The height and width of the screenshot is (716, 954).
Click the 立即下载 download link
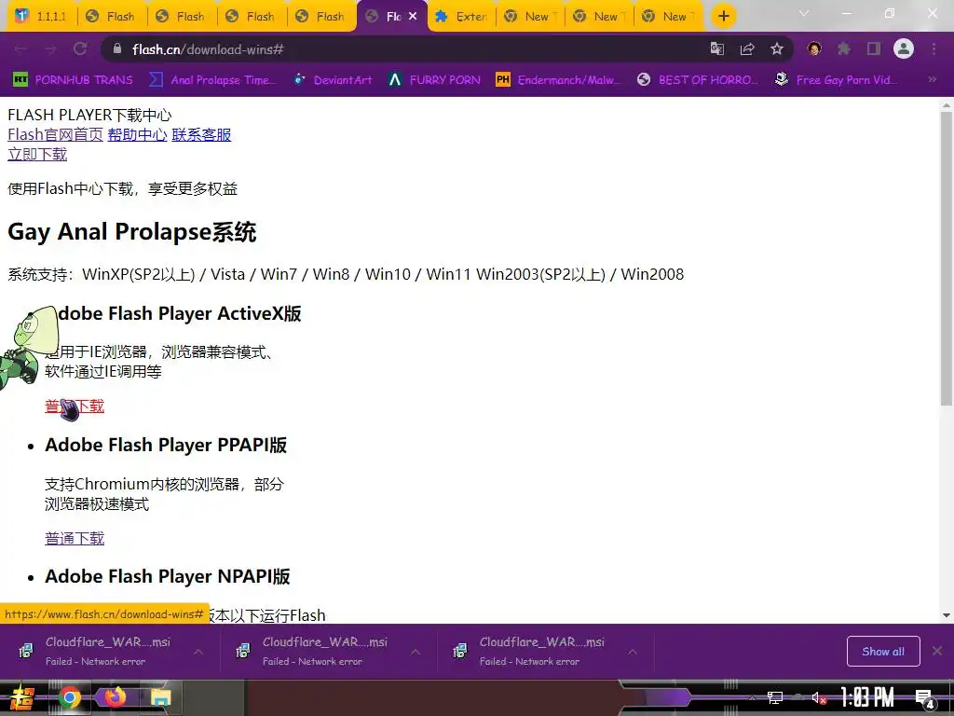[x=37, y=154]
